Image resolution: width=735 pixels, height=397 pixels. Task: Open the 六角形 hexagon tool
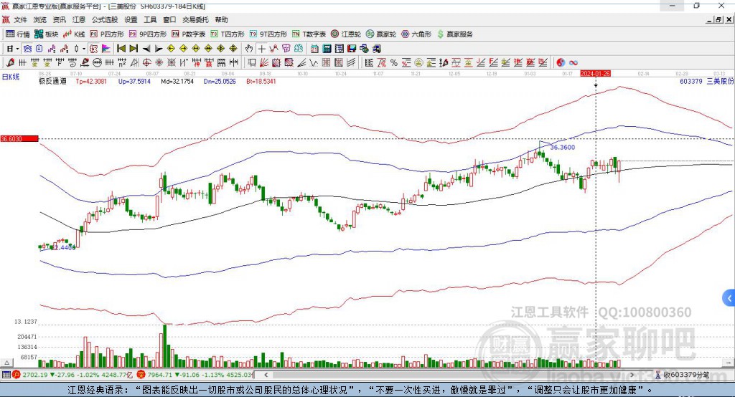click(x=416, y=34)
